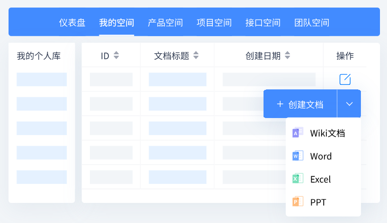Click the Excel file icon
The image size is (387, 223).
click(x=298, y=179)
